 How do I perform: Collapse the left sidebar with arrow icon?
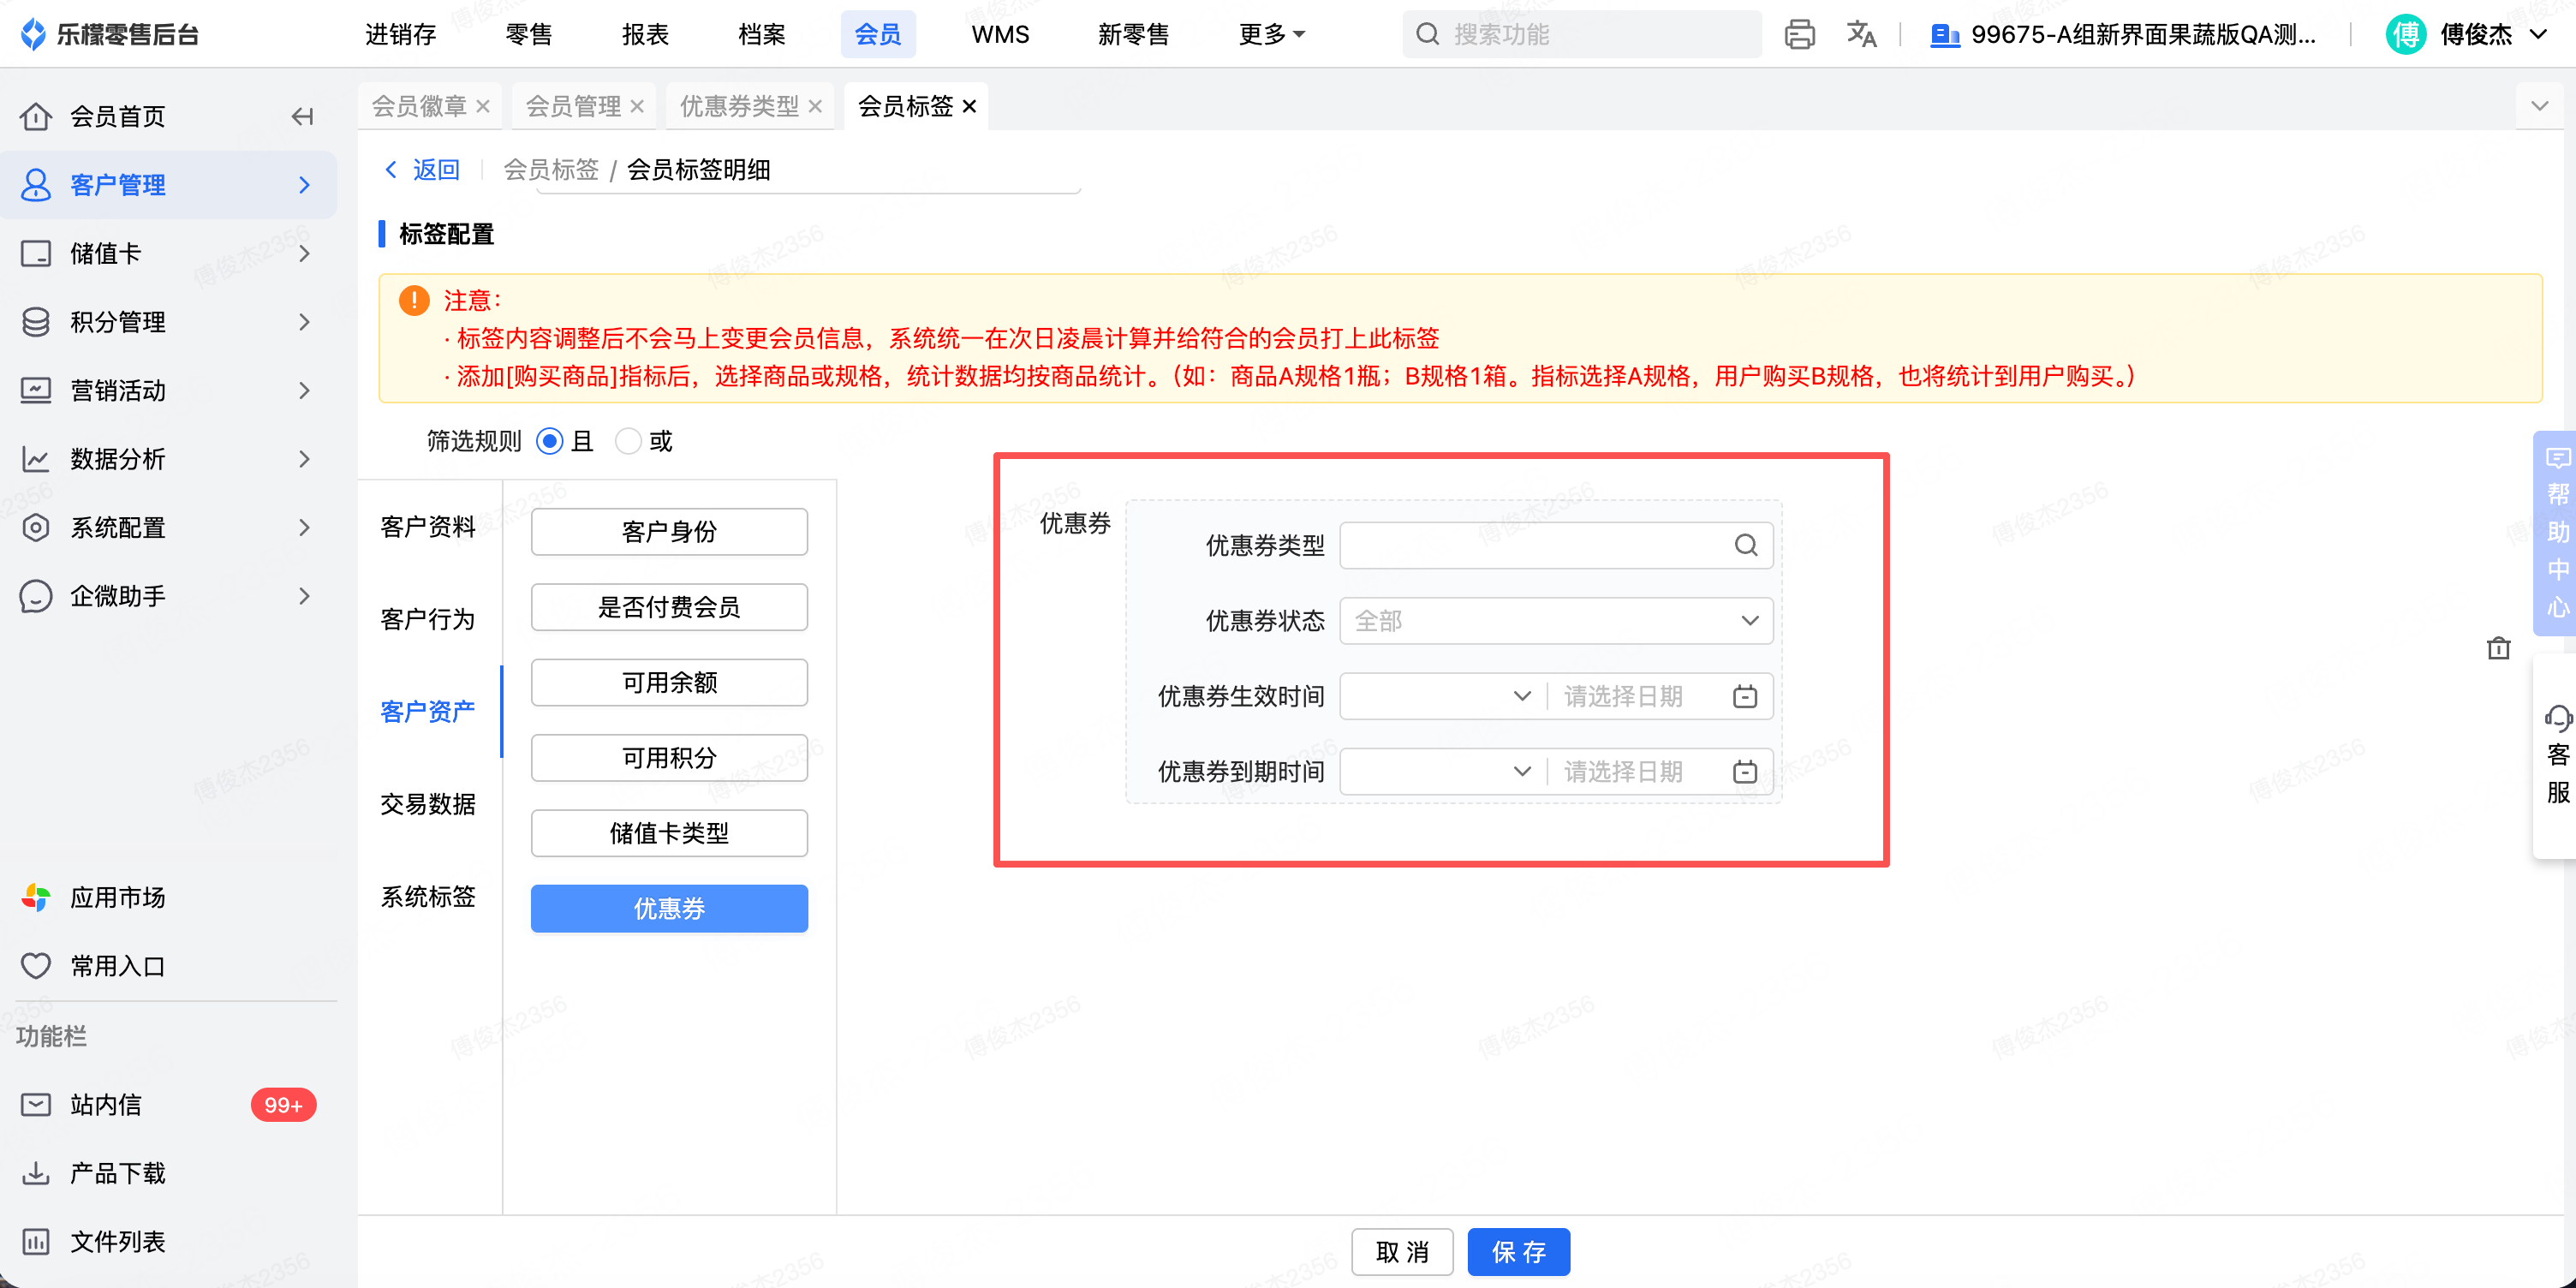tap(302, 117)
